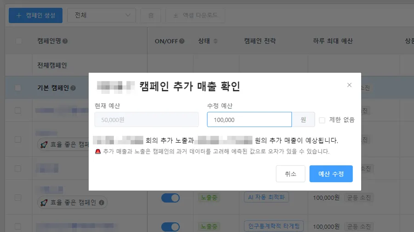Screen dimensions: 414x232
Task: Click 하루 최대 예산 column header
Action: (333, 41)
